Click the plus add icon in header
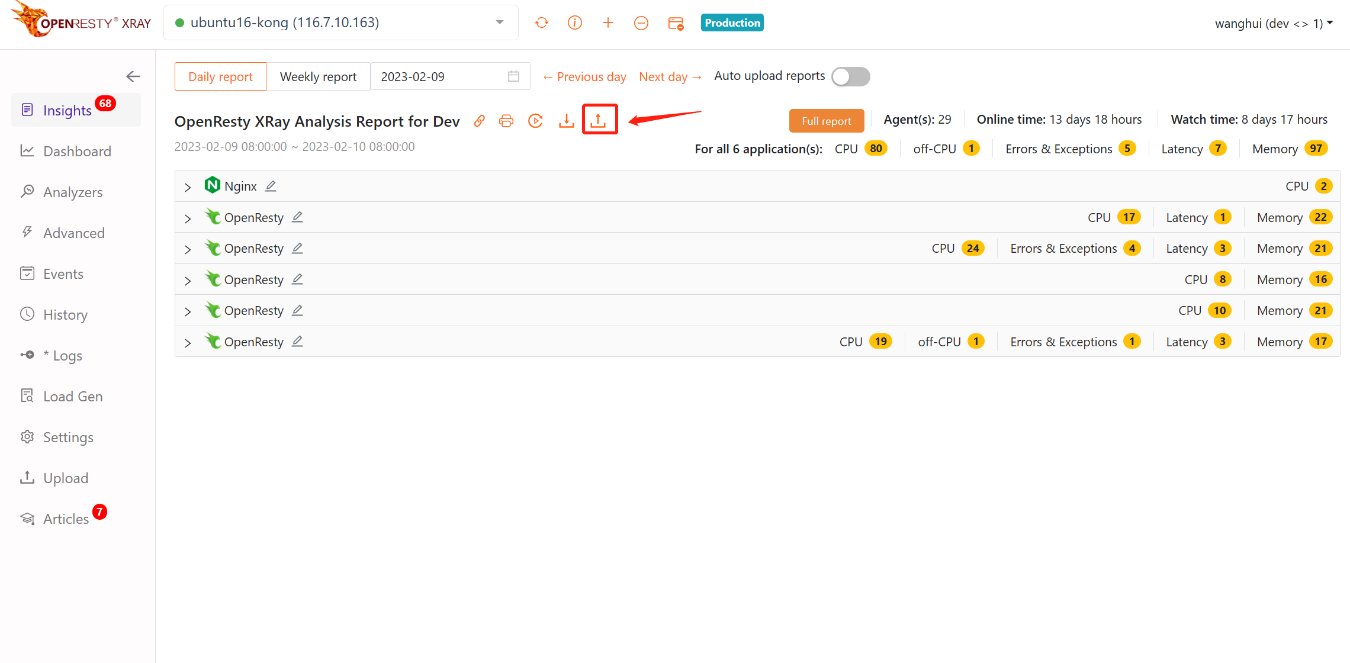1350x663 pixels. 607,23
